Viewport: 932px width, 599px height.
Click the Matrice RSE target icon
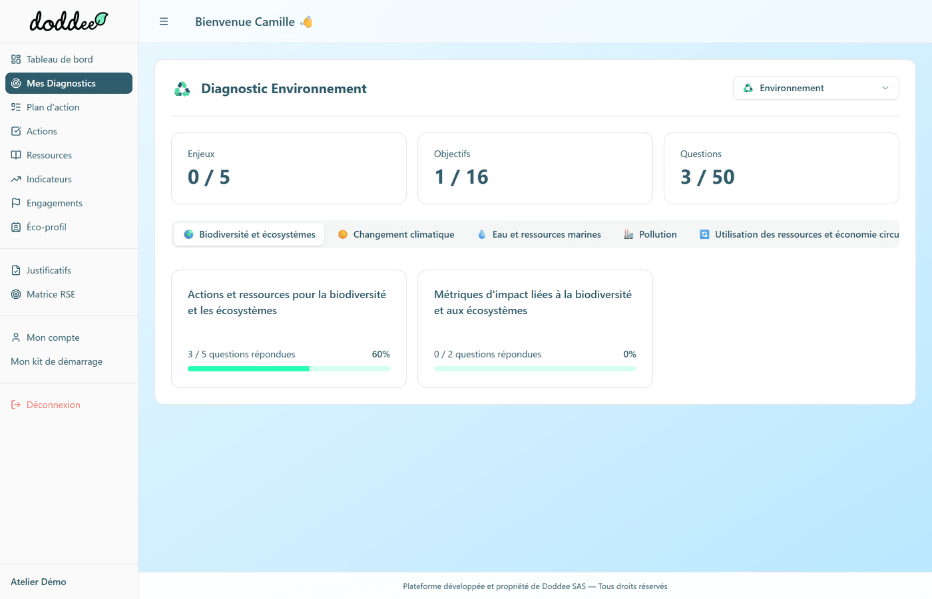(16, 294)
